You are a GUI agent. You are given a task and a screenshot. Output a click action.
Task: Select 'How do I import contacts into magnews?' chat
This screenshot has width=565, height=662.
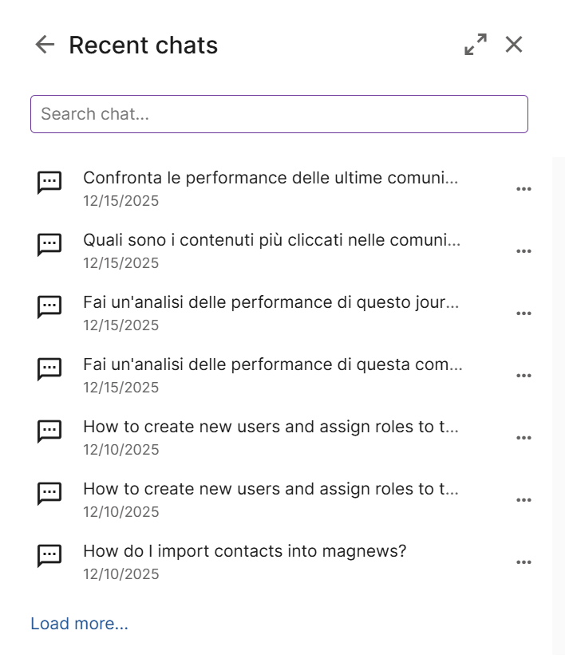(x=244, y=551)
